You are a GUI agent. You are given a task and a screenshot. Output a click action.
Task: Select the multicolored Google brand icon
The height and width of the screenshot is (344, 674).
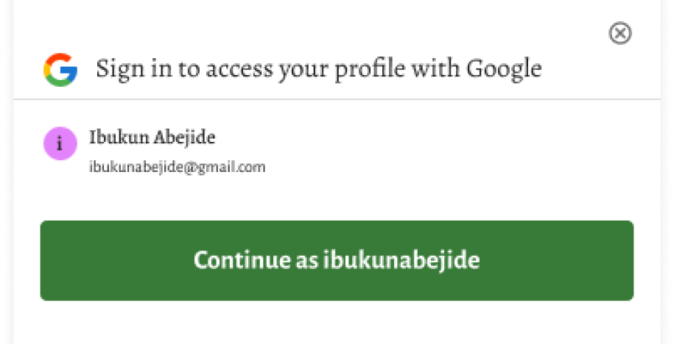coord(60,70)
